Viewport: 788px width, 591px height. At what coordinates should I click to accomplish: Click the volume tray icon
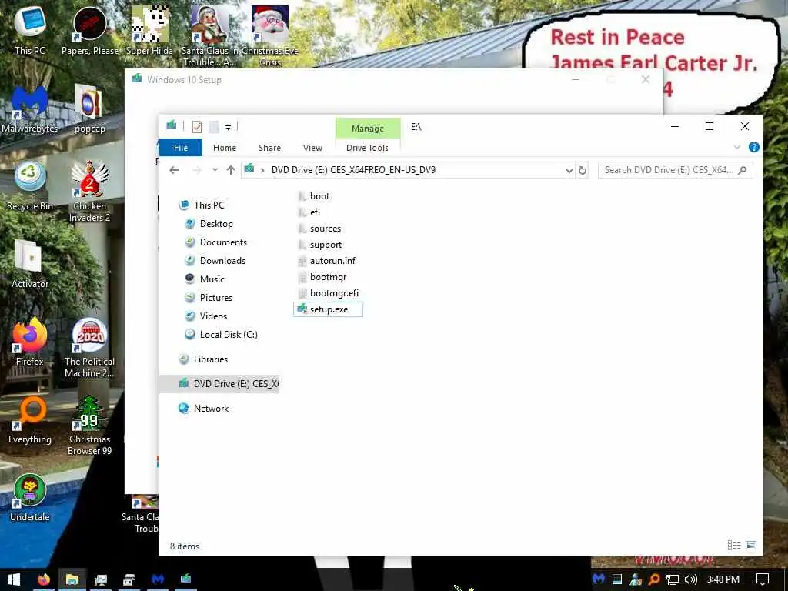(690, 579)
